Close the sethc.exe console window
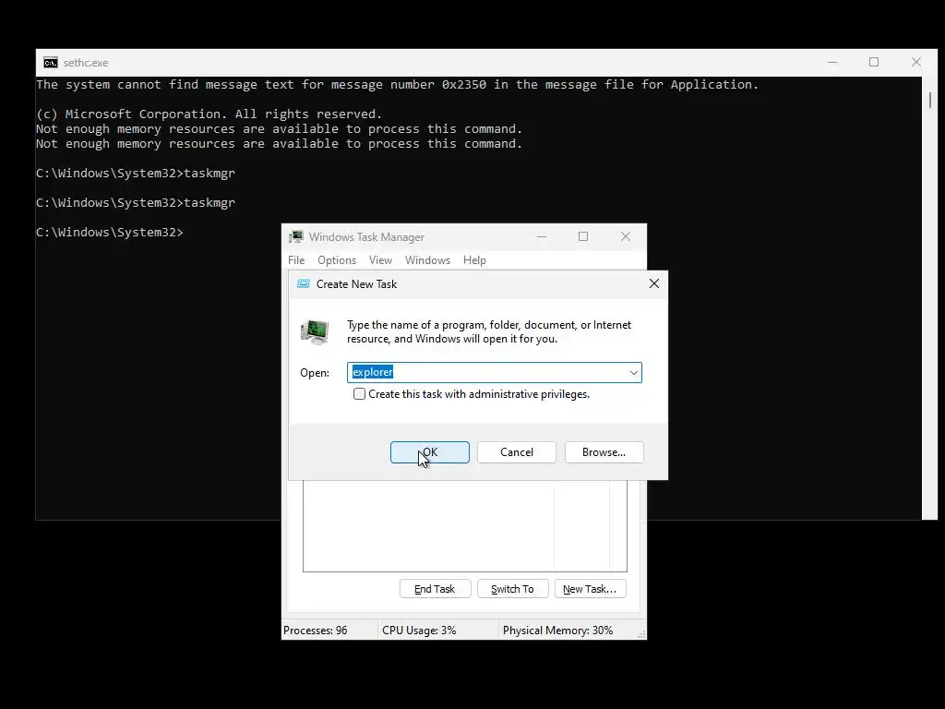Screen dimensions: 945x709 pyautogui.click(x=916, y=62)
